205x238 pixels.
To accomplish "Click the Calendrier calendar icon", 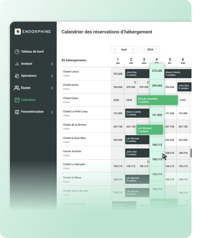I will pyautogui.click(x=17, y=100).
